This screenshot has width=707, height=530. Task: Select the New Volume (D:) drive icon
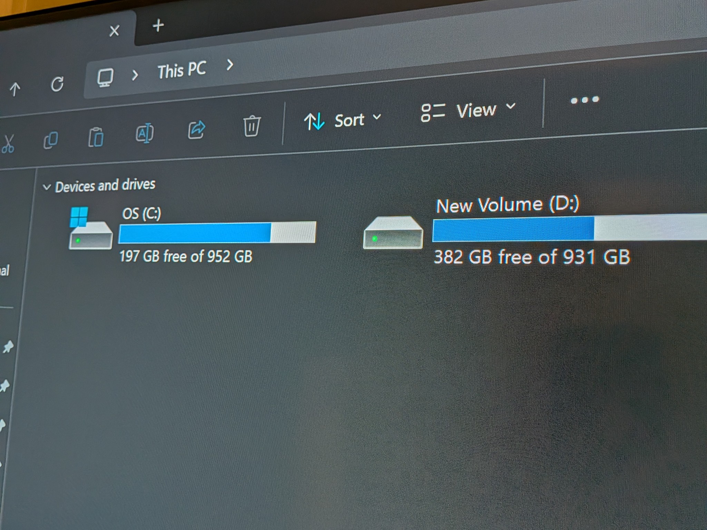point(393,232)
